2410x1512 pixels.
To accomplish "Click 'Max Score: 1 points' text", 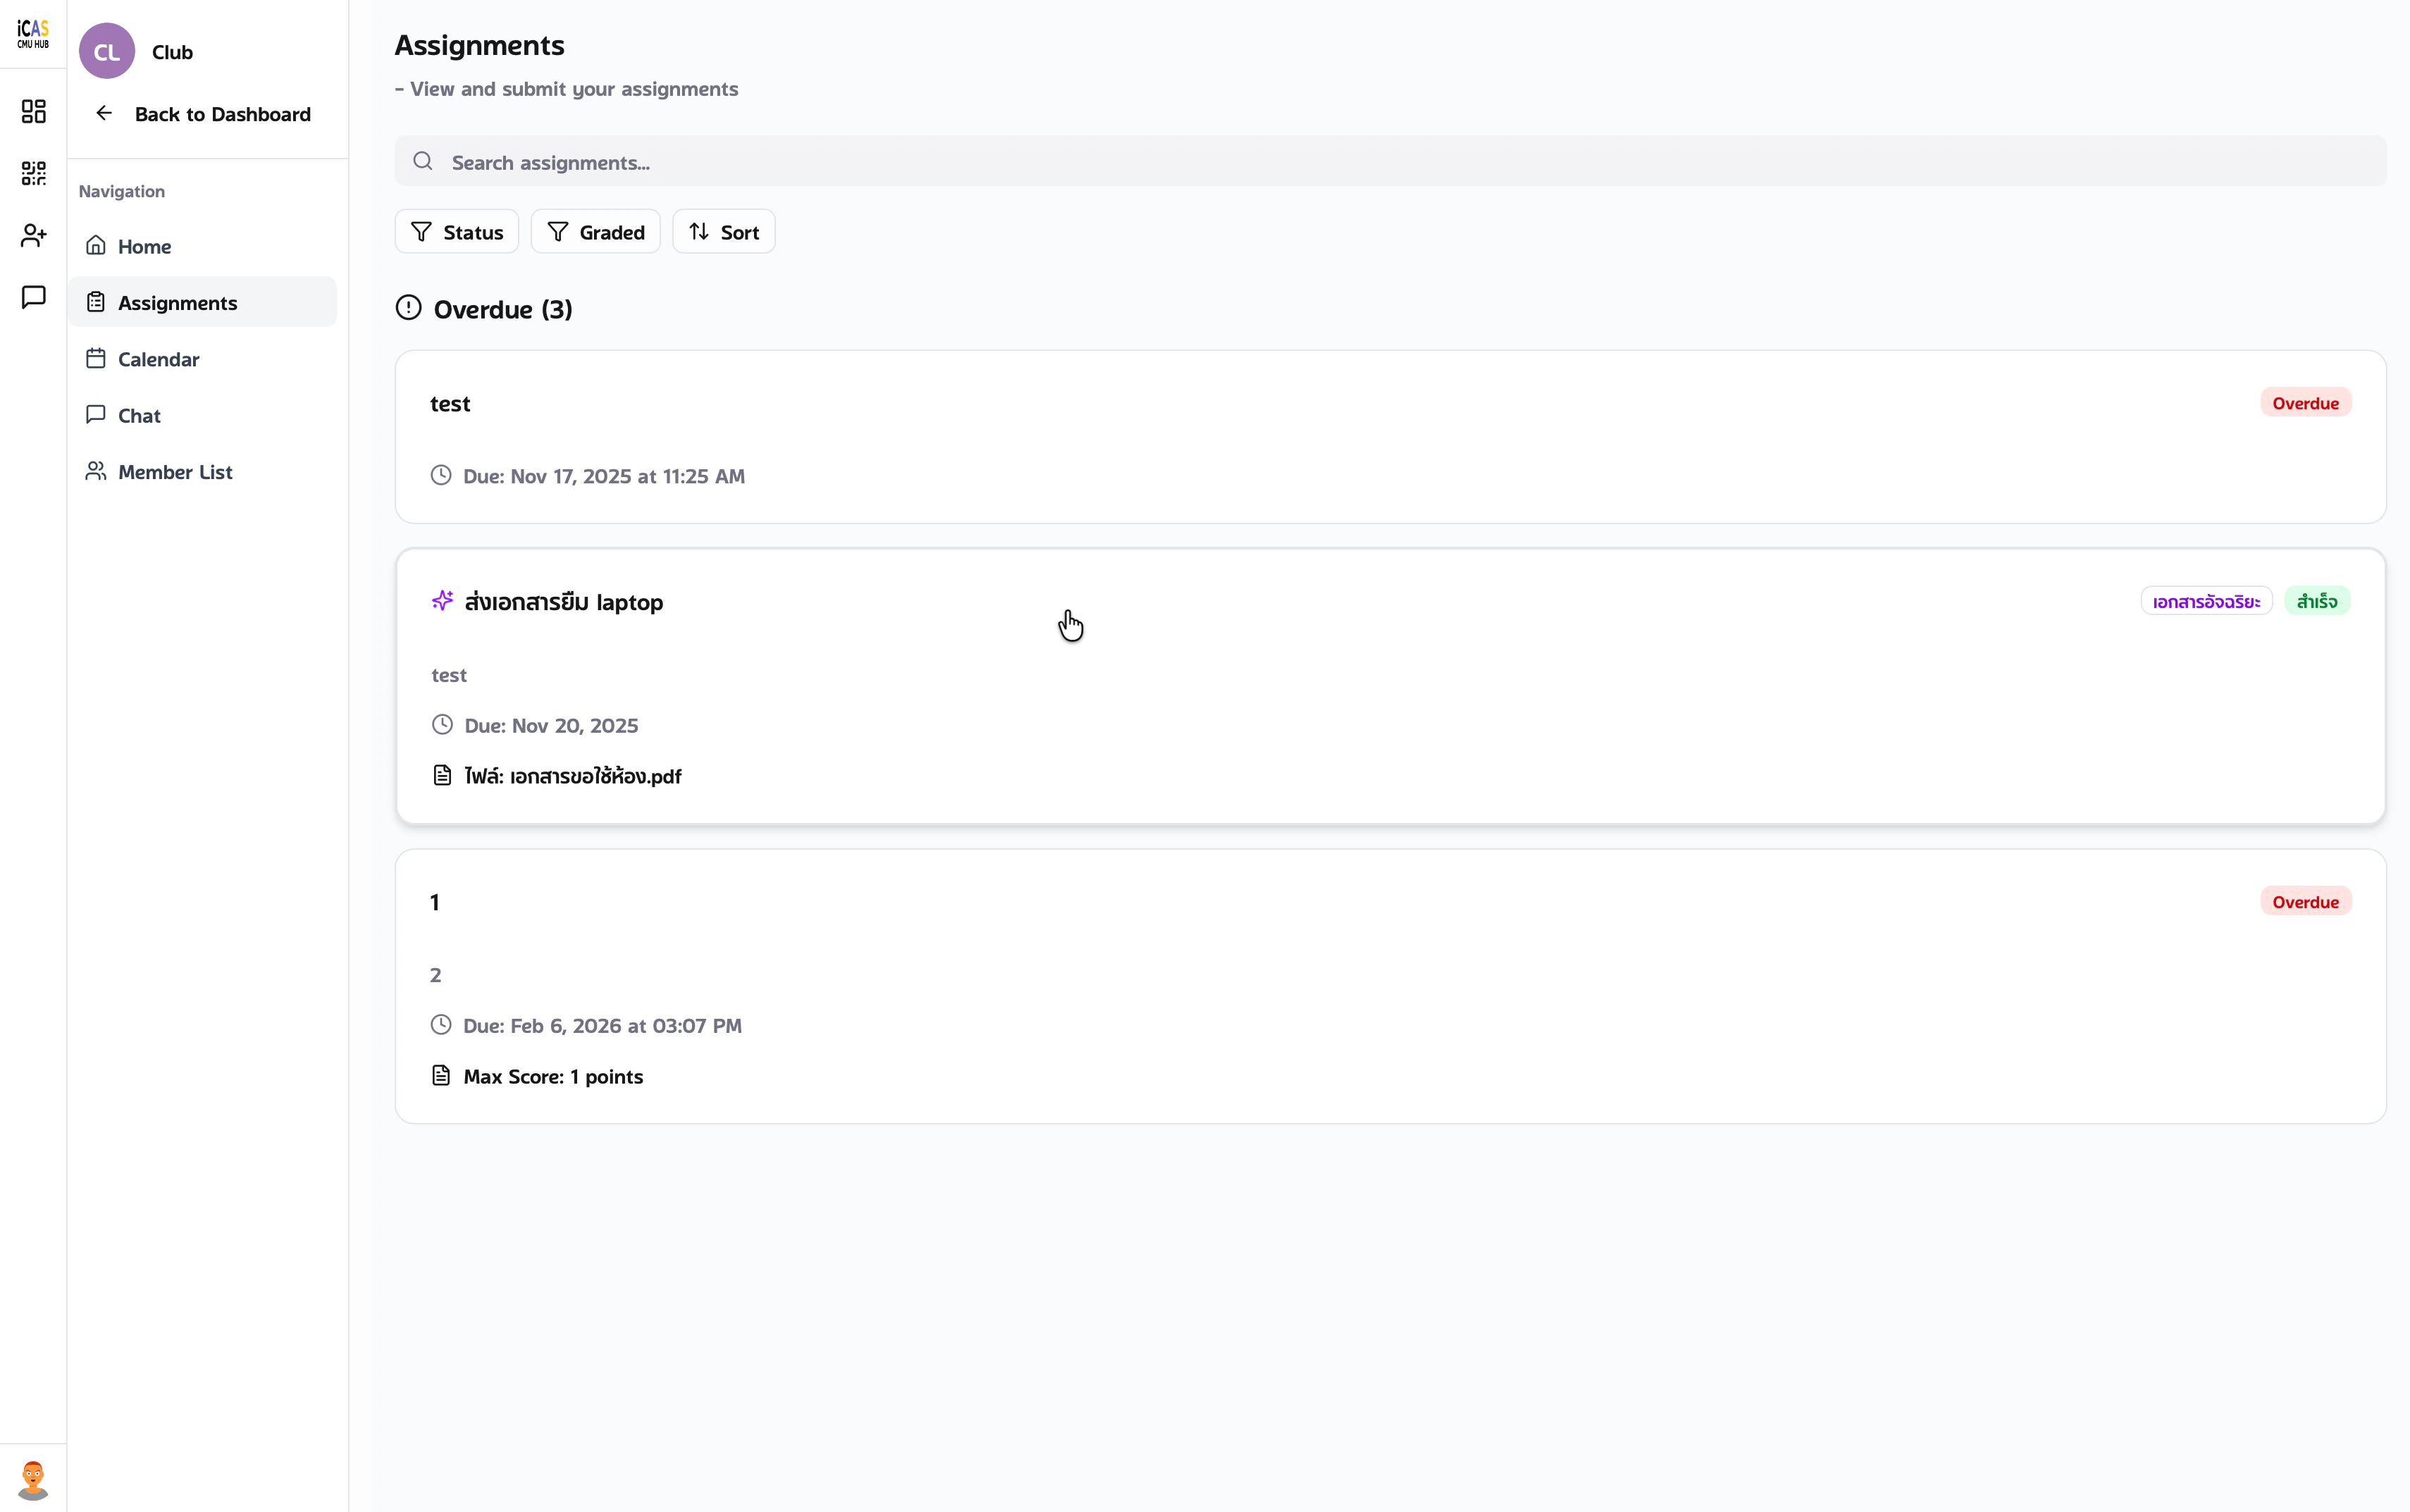I will click(553, 1077).
